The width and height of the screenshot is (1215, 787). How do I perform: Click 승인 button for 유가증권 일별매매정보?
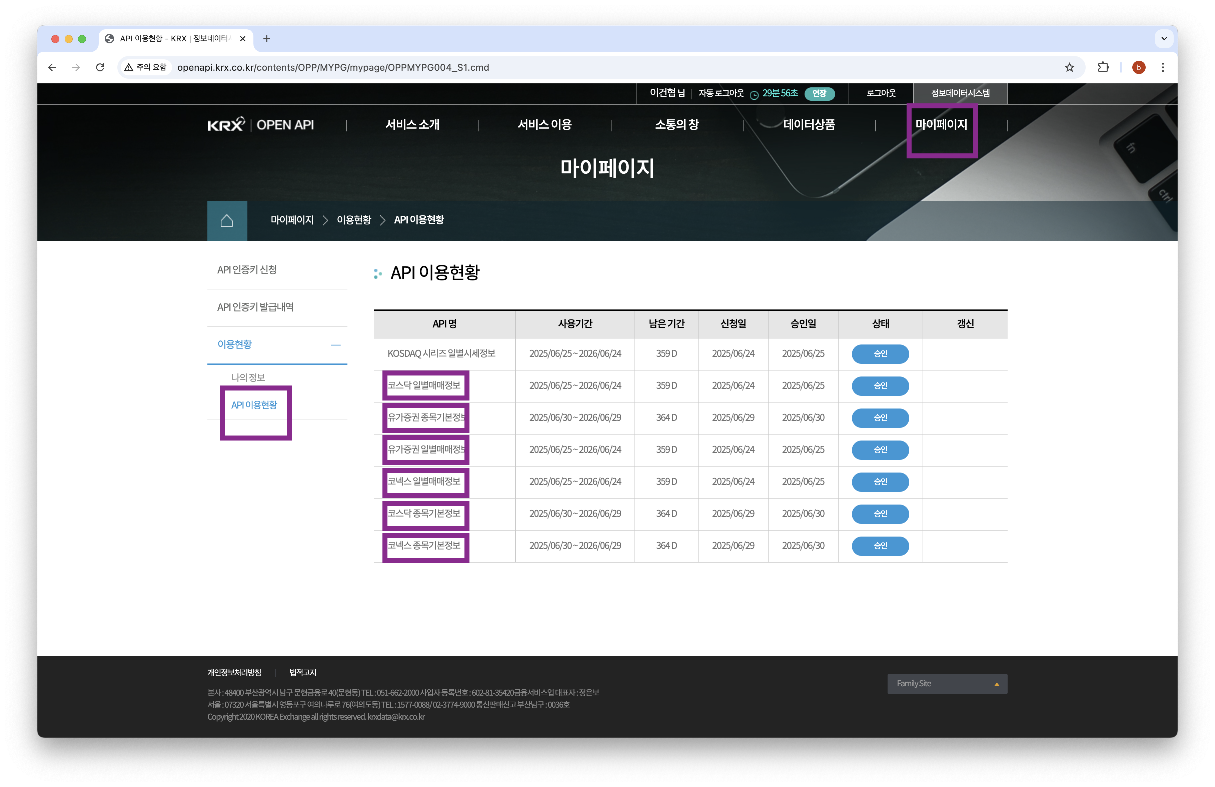pyautogui.click(x=880, y=450)
